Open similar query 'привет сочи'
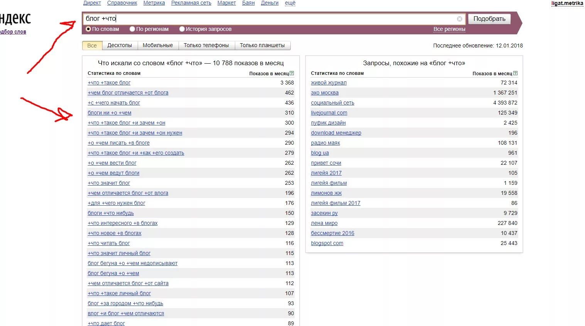585x326 pixels. click(326, 163)
